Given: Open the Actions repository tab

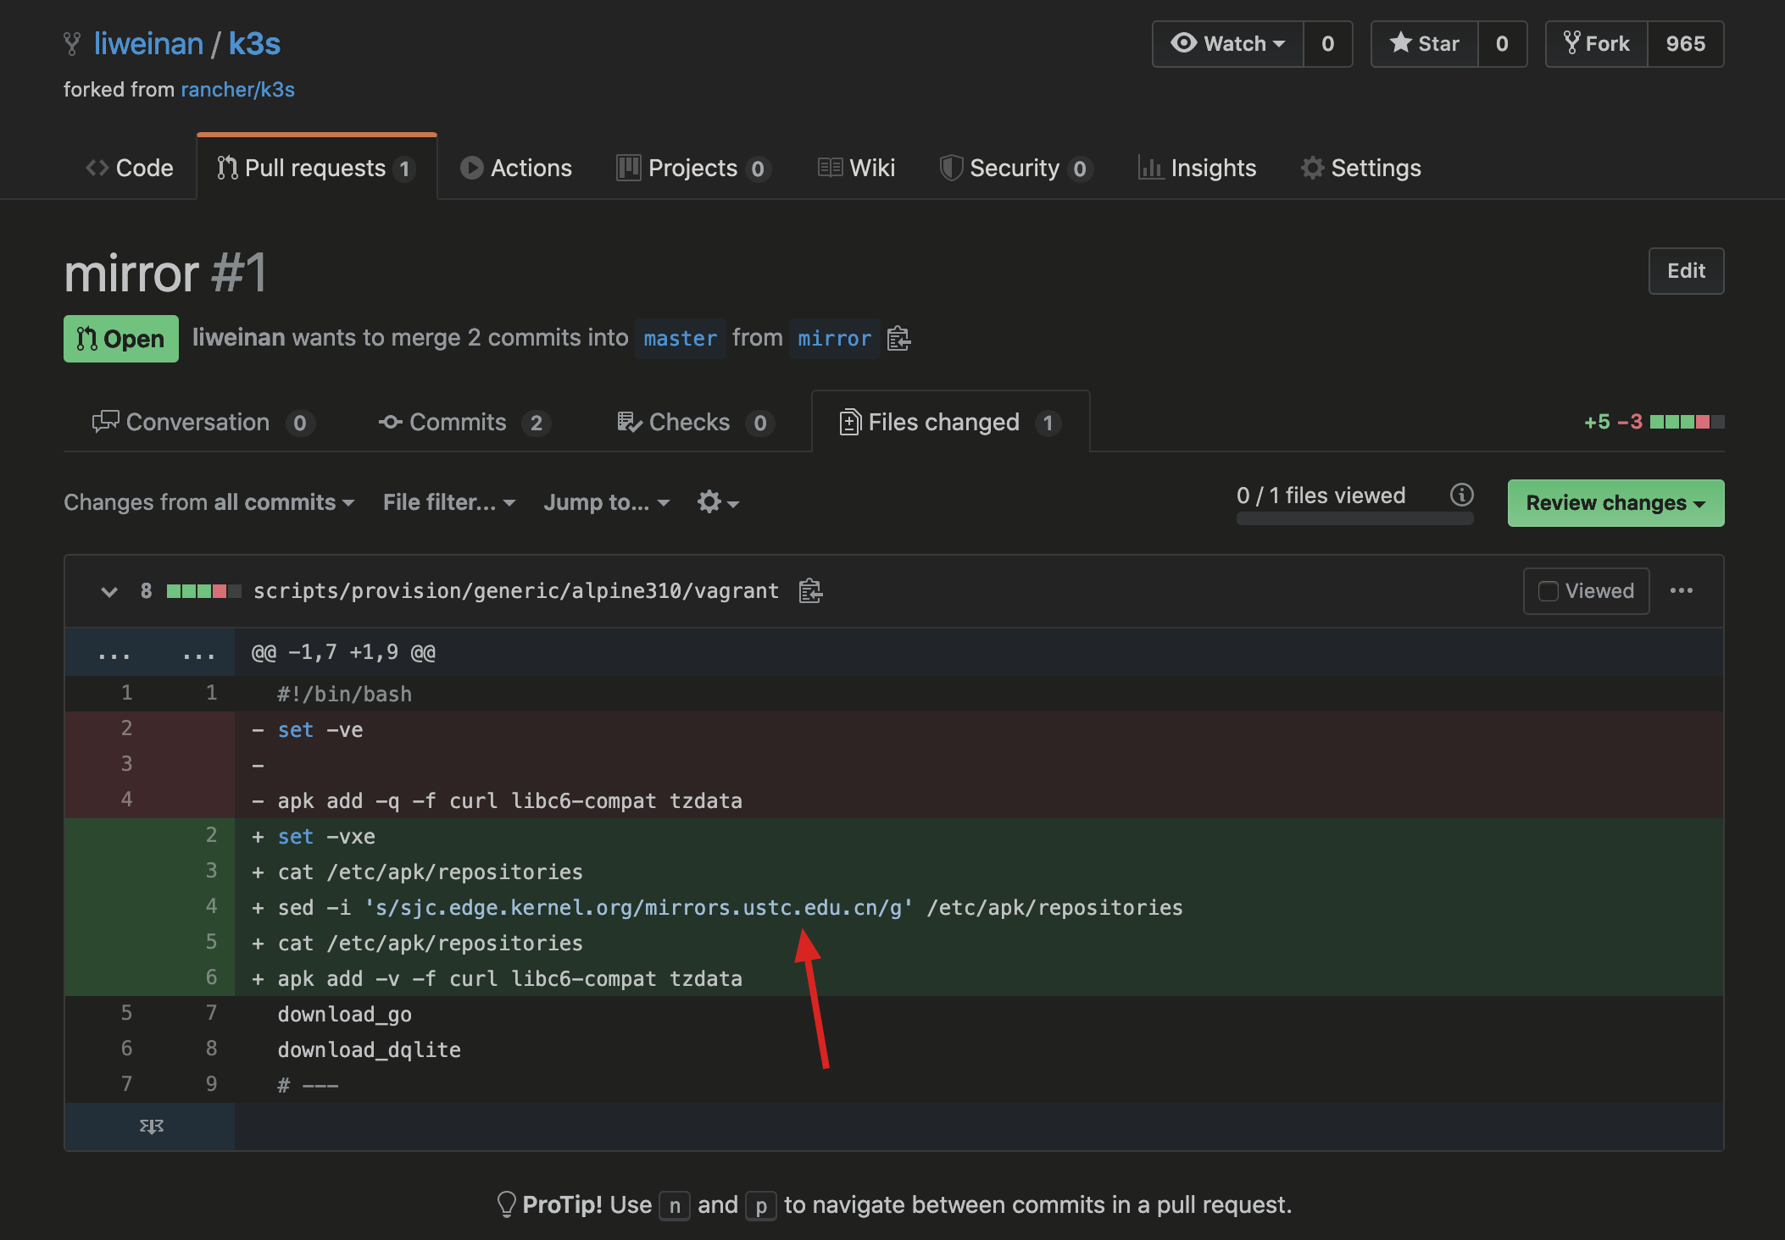Looking at the screenshot, I should click(516, 168).
